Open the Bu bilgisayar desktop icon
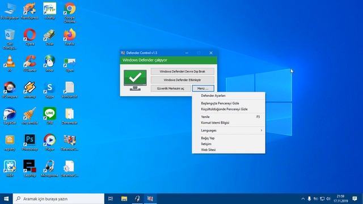Viewport: 363px width, 204px height. pyautogui.click(x=10, y=10)
